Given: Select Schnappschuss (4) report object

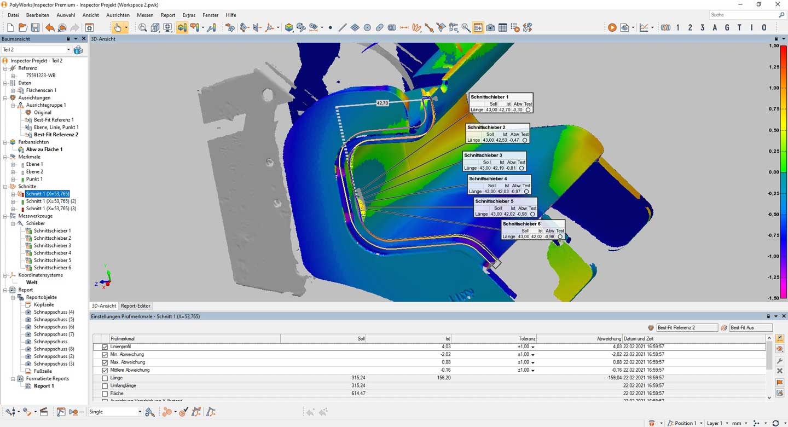Looking at the screenshot, I should (54, 312).
